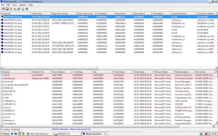This screenshot has height=136, width=218.
Task: Select the BOOTVID.dll driver row
Action: (107, 91)
